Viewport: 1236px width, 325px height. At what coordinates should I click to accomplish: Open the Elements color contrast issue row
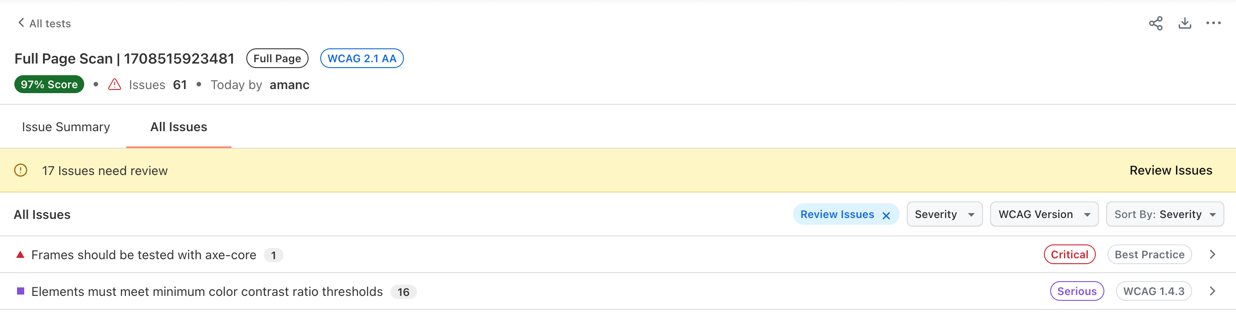[207, 291]
